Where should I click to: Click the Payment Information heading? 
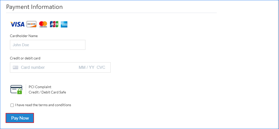(x=34, y=7)
